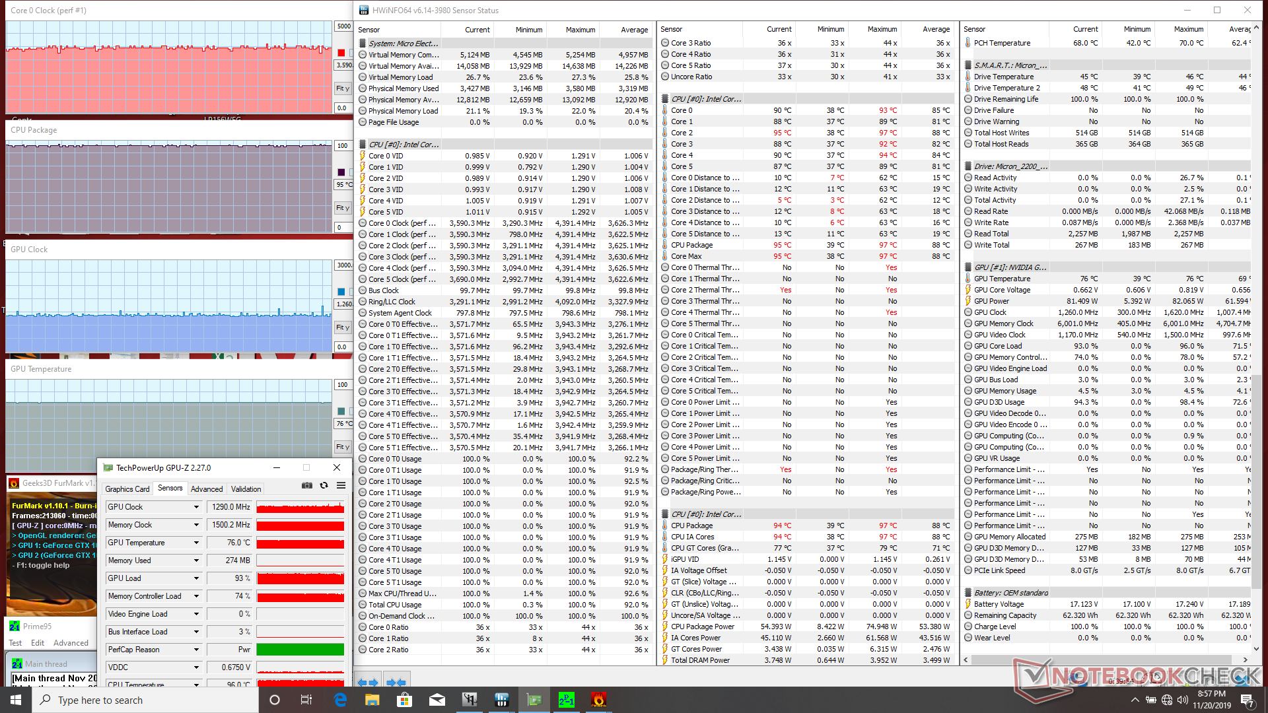Click the red color swatch in Core 0 Clock graph

click(341, 53)
